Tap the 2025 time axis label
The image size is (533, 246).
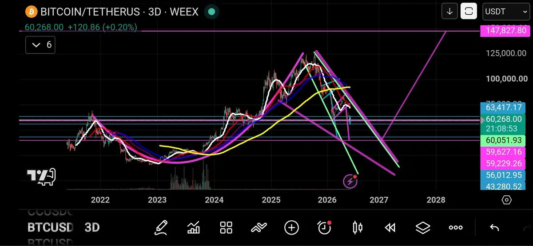point(271,200)
